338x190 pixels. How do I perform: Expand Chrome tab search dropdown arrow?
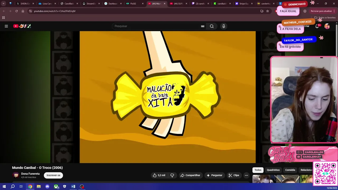pos(3,4)
